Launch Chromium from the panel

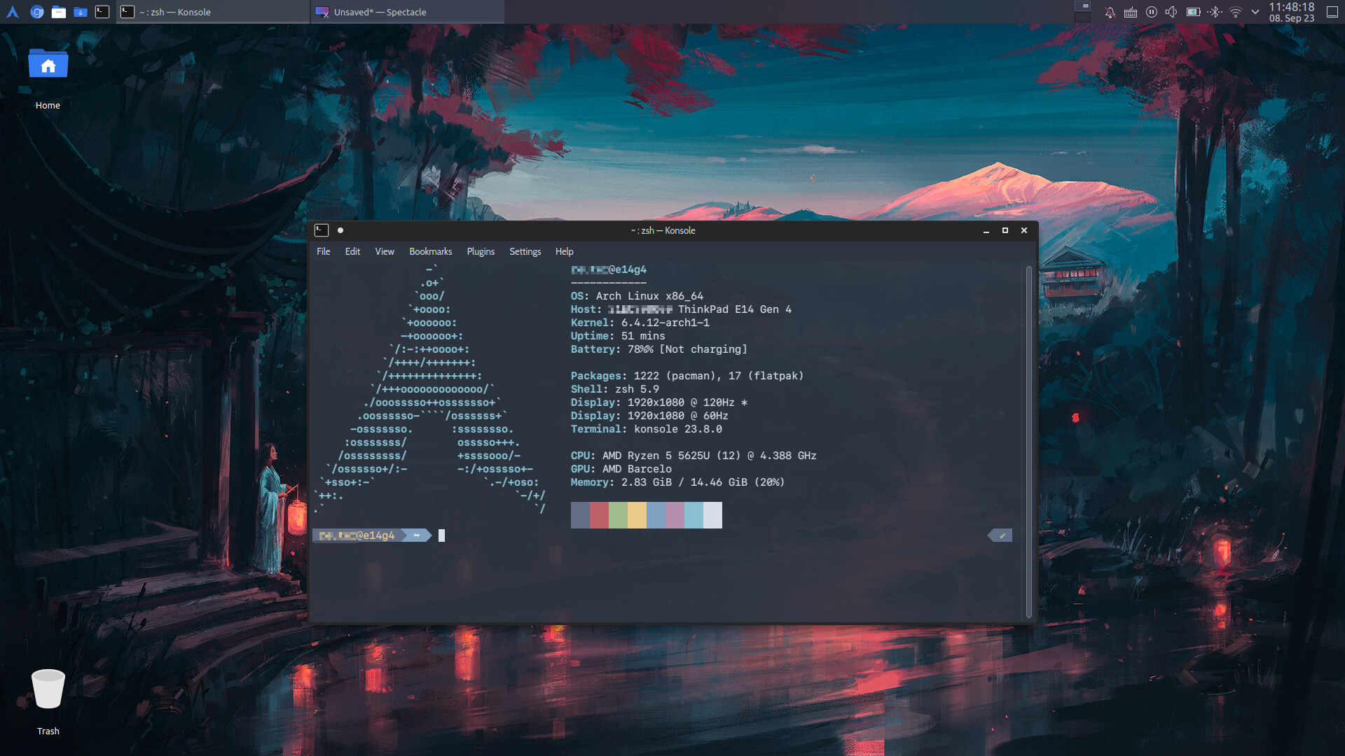point(37,12)
